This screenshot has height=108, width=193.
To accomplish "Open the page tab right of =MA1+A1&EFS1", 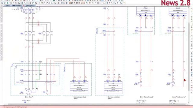I will coord(30,5).
